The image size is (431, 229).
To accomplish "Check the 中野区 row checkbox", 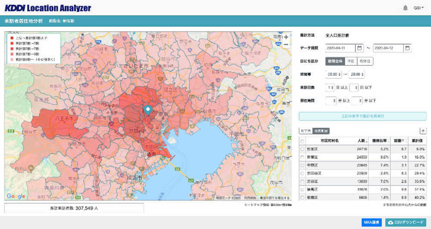I will 303,165.
